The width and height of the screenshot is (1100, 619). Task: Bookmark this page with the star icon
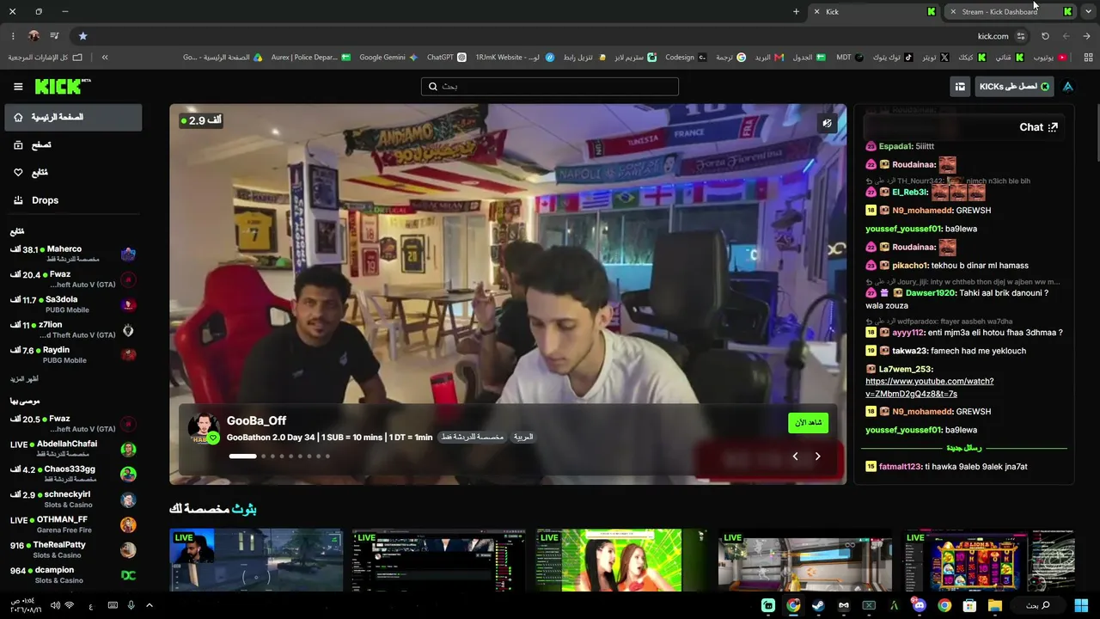click(82, 36)
